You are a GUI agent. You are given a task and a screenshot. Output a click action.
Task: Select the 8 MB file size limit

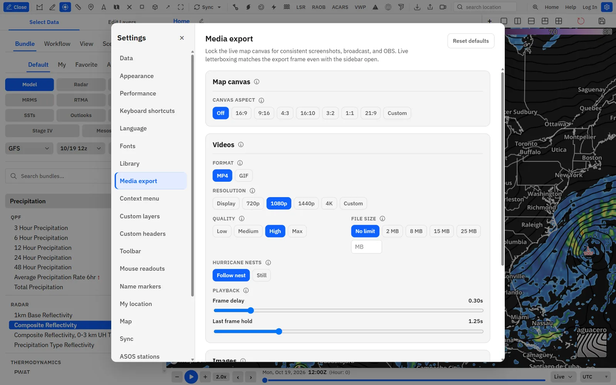tap(416, 231)
